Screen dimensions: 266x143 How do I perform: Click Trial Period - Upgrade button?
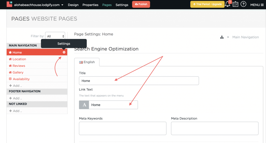pyautogui.click(x=207, y=4)
